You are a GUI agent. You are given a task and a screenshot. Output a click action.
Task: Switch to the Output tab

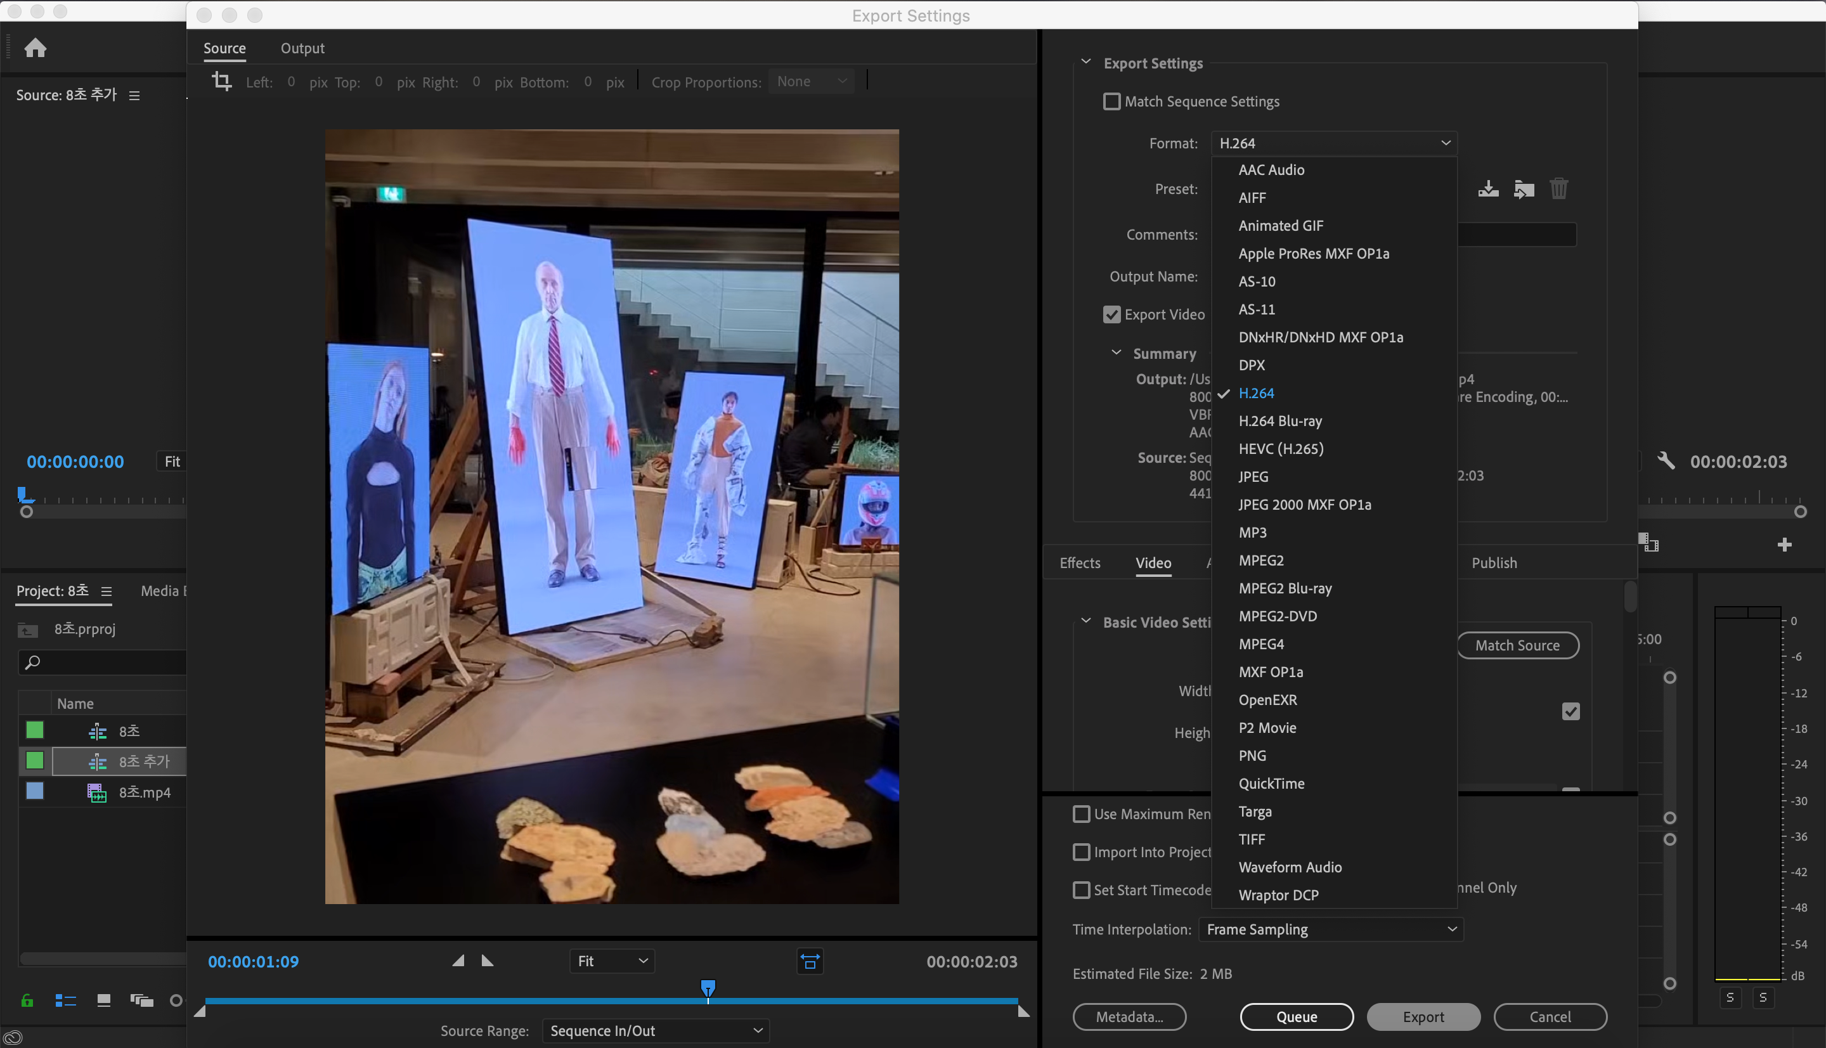click(302, 48)
